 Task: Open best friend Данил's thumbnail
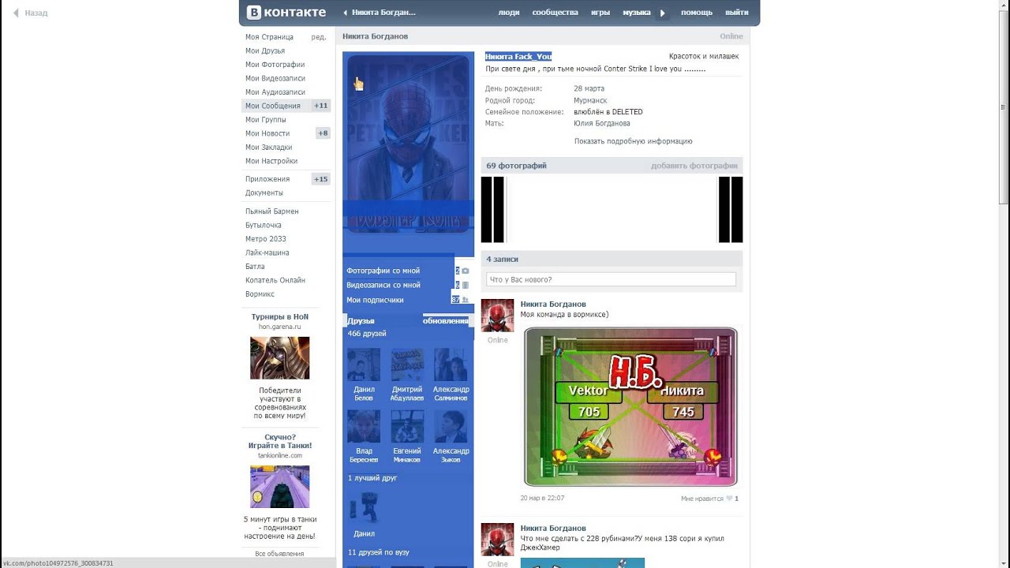(x=364, y=507)
